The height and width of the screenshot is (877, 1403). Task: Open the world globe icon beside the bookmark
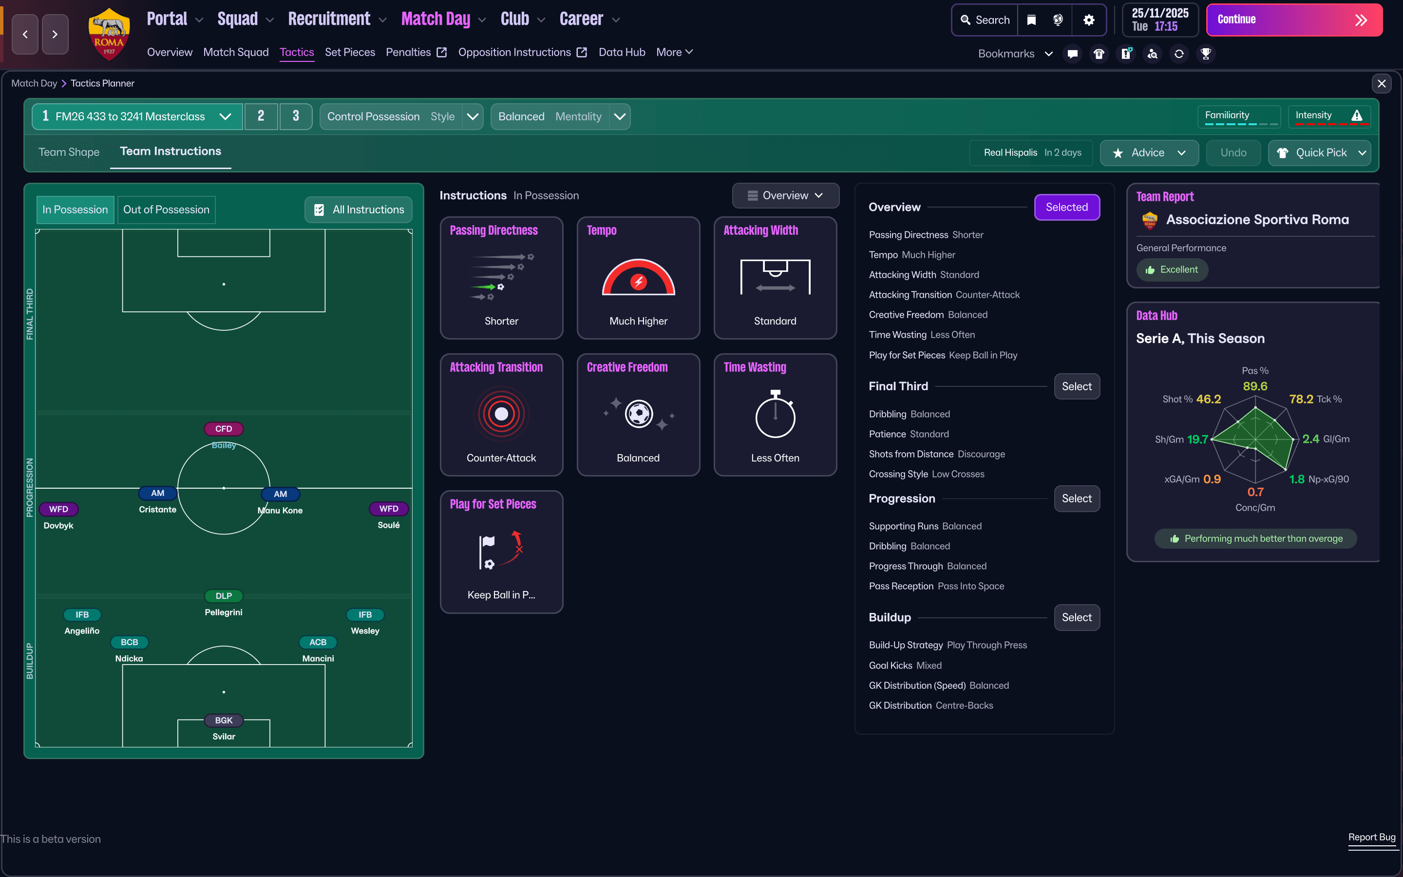click(x=1057, y=19)
